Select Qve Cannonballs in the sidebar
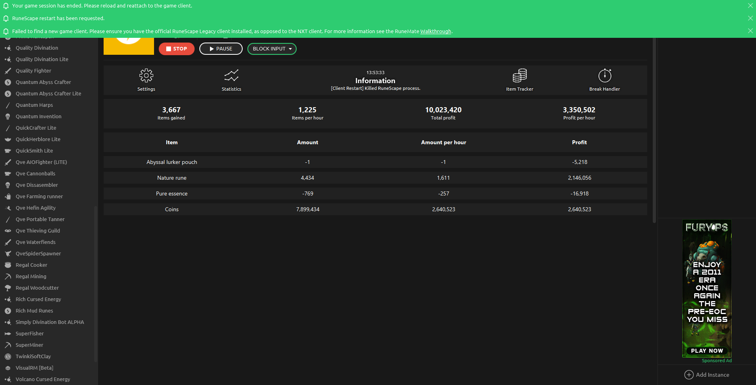 (x=35, y=174)
